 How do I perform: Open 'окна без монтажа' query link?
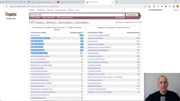(37, 68)
